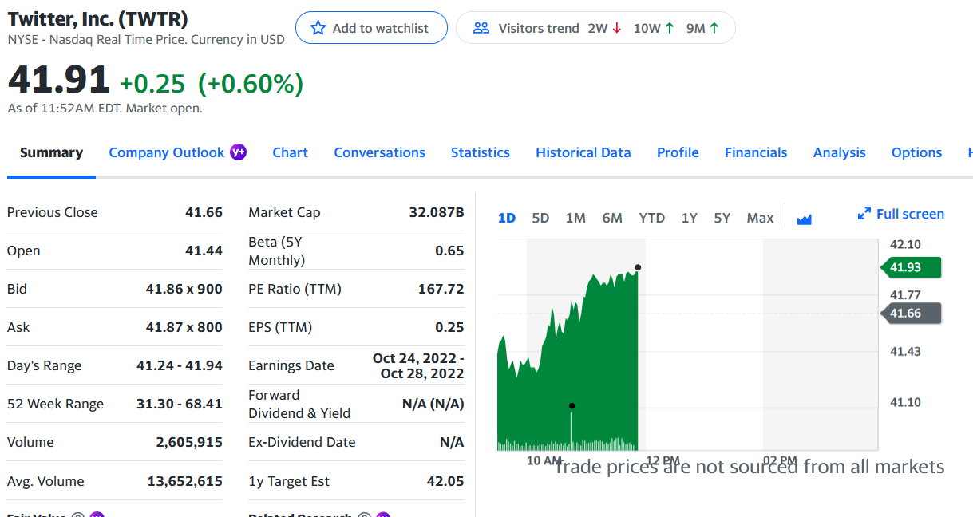Click the green 41.93 current price marker

[x=911, y=267]
